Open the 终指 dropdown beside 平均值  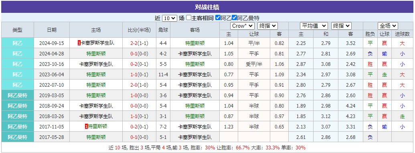[341, 26]
